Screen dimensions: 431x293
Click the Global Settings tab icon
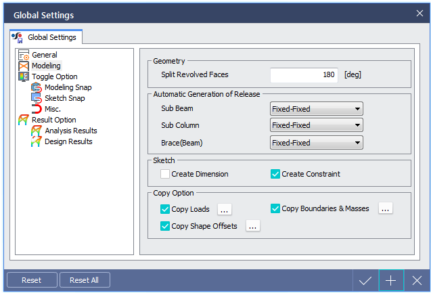click(18, 37)
